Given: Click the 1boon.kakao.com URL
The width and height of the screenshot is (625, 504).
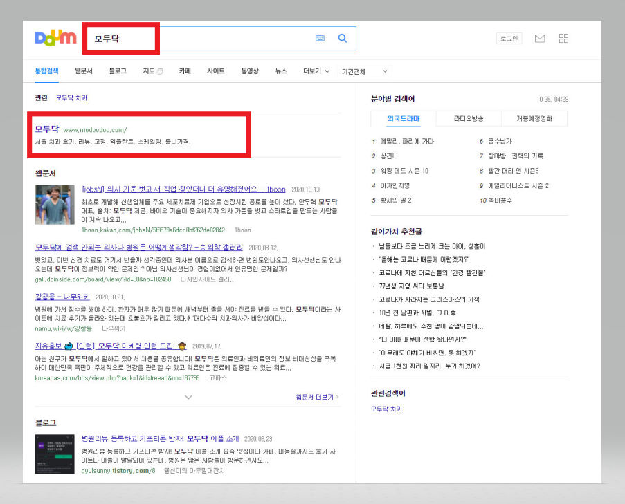Looking at the screenshot, I should coord(153,230).
